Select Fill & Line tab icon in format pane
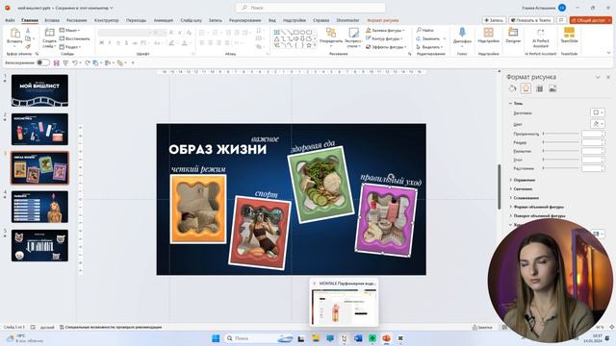The image size is (616, 346). [x=512, y=88]
